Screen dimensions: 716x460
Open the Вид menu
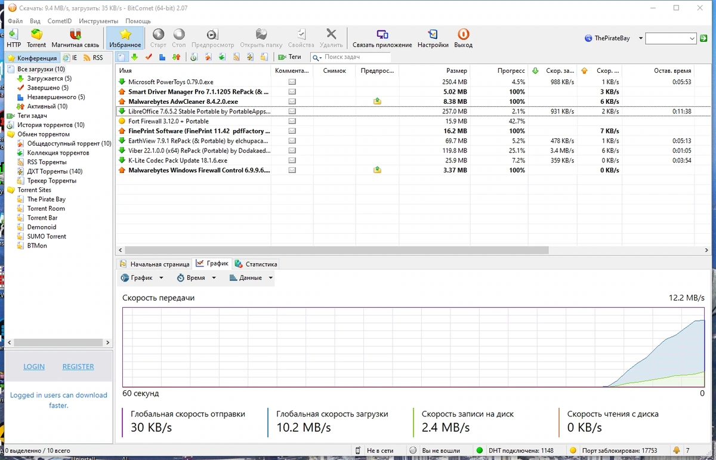pos(35,21)
